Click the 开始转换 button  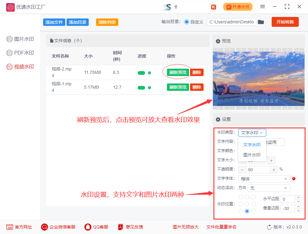(x=285, y=22)
